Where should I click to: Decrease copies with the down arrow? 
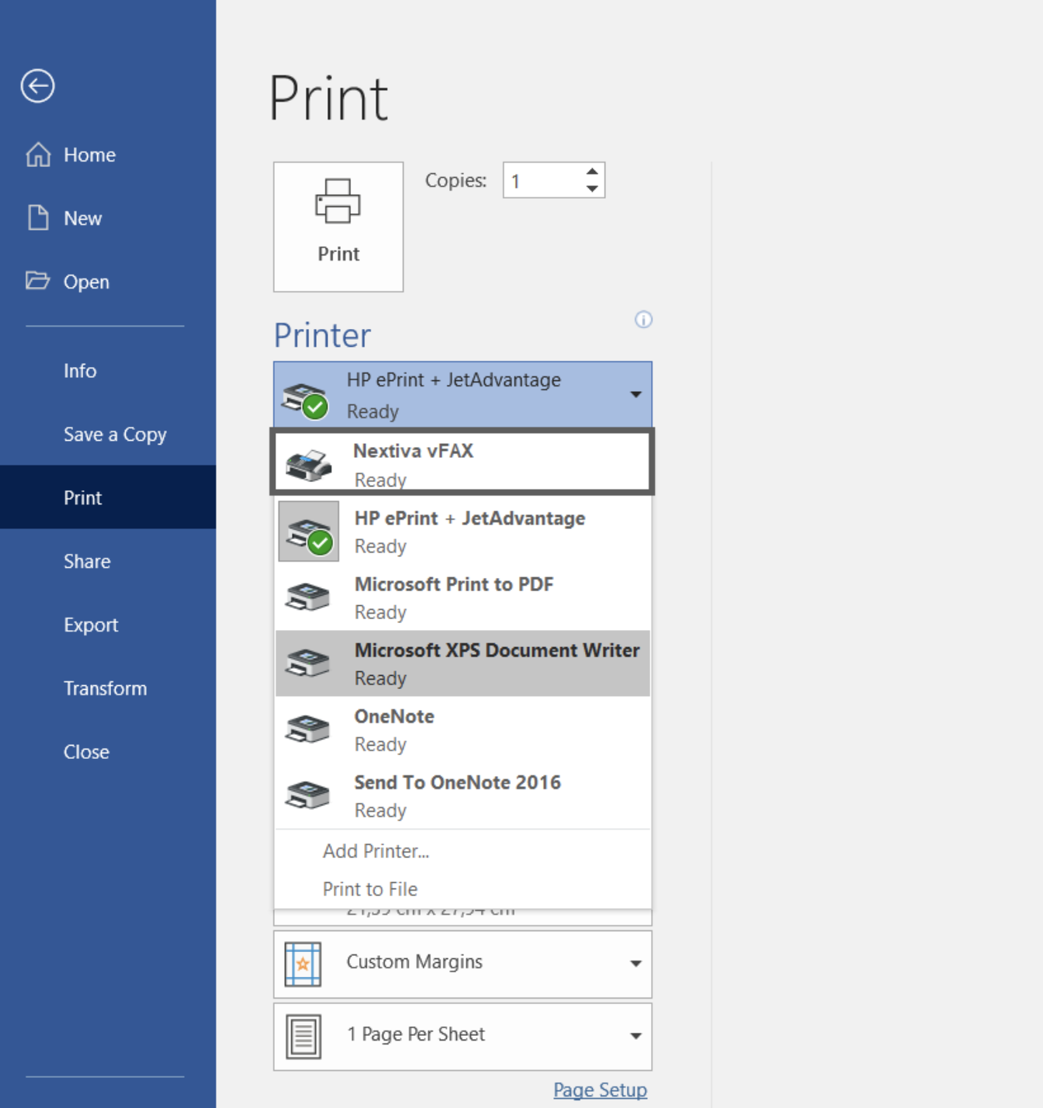[592, 189]
